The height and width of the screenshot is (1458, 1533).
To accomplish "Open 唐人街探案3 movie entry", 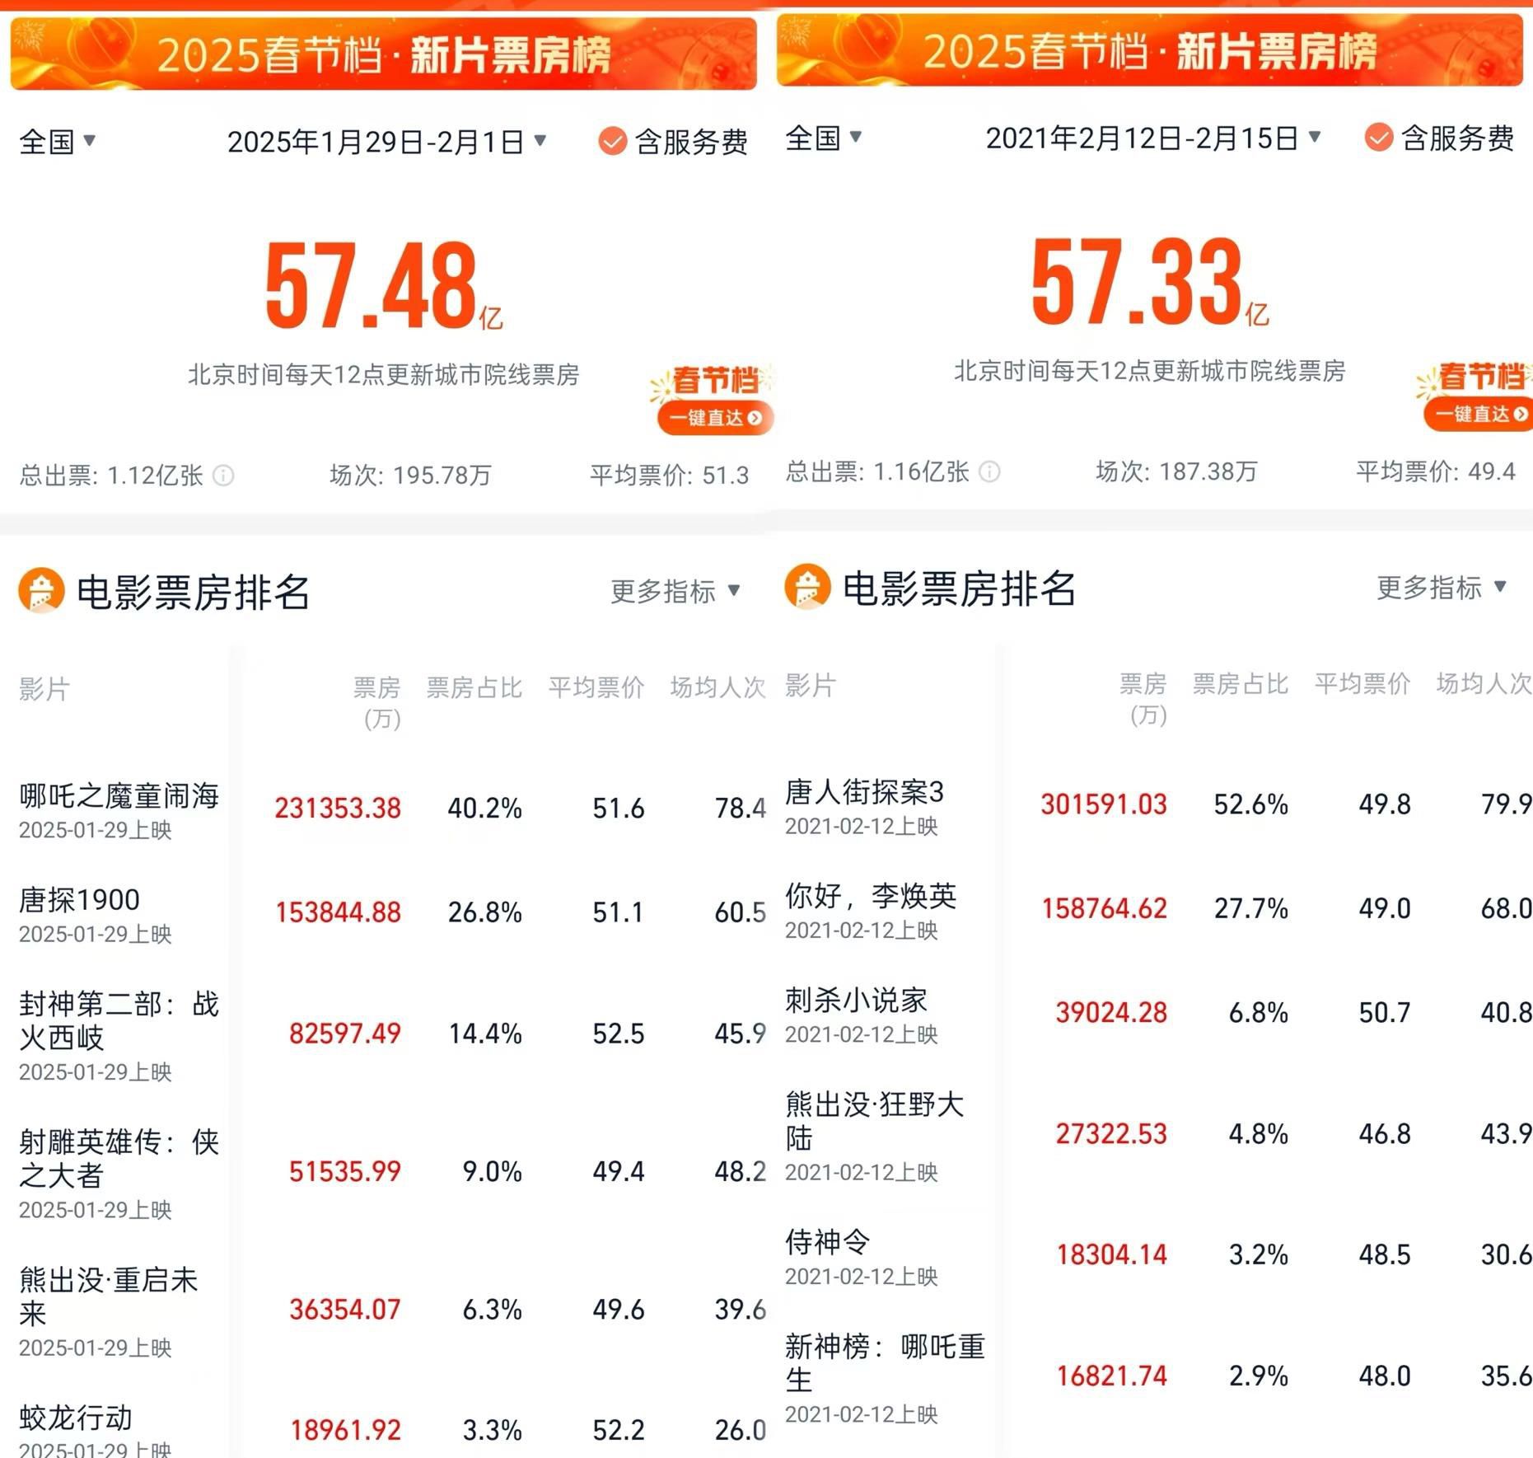I will click(x=865, y=795).
